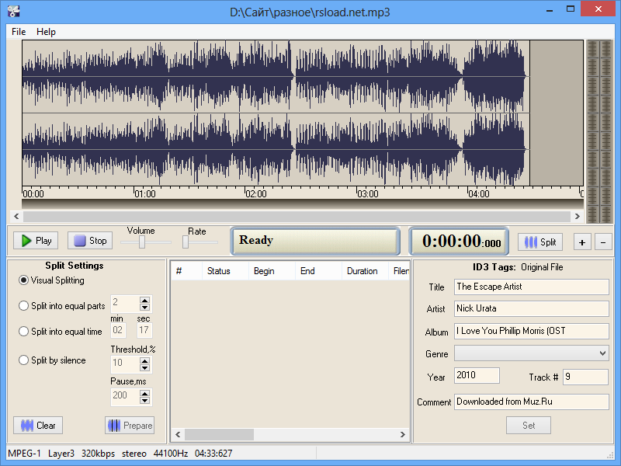The width and height of the screenshot is (621, 466).
Task: Choose Split into equal time option
Action: (24, 332)
